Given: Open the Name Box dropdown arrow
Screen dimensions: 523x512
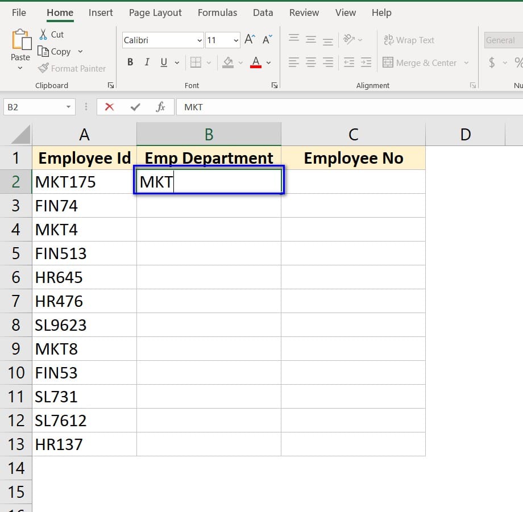Looking at the screenshot, I should pos(68,107).
